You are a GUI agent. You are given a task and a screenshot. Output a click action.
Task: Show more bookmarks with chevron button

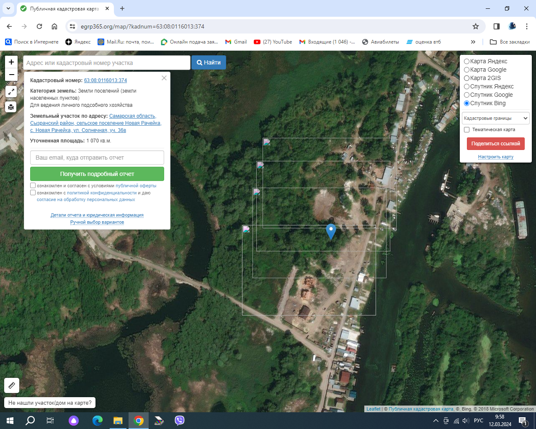[x=473, y=42]
